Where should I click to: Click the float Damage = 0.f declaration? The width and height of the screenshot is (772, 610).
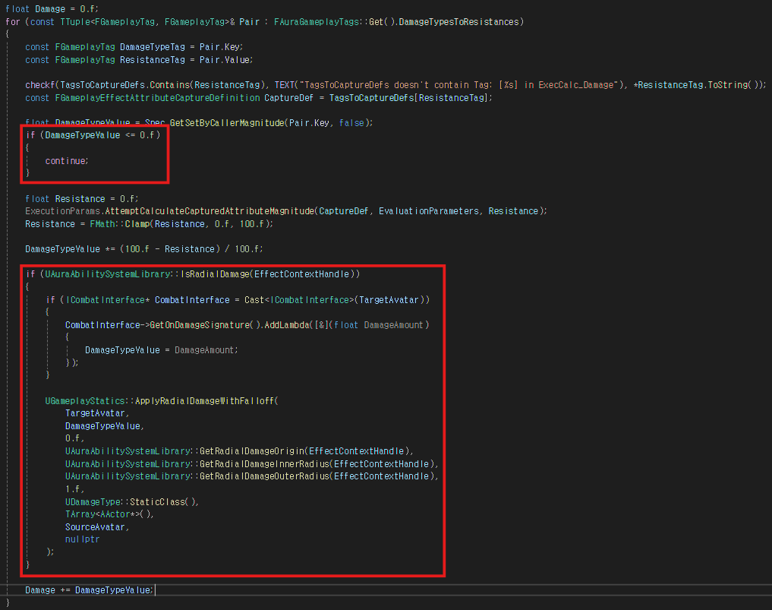[52, 9]
